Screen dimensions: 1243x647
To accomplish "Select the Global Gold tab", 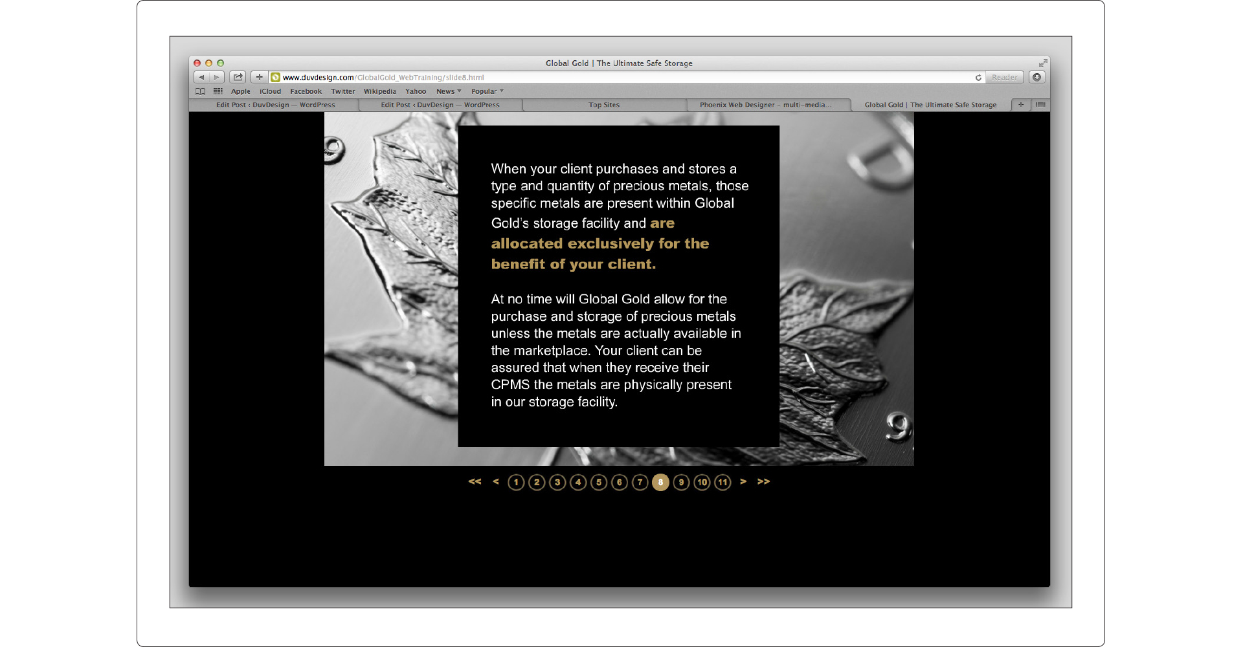I will (930, 105).
